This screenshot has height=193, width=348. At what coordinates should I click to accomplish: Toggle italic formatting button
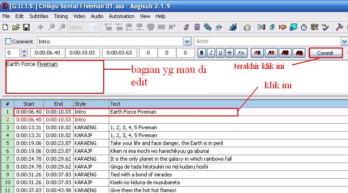[x=211, y=53]
